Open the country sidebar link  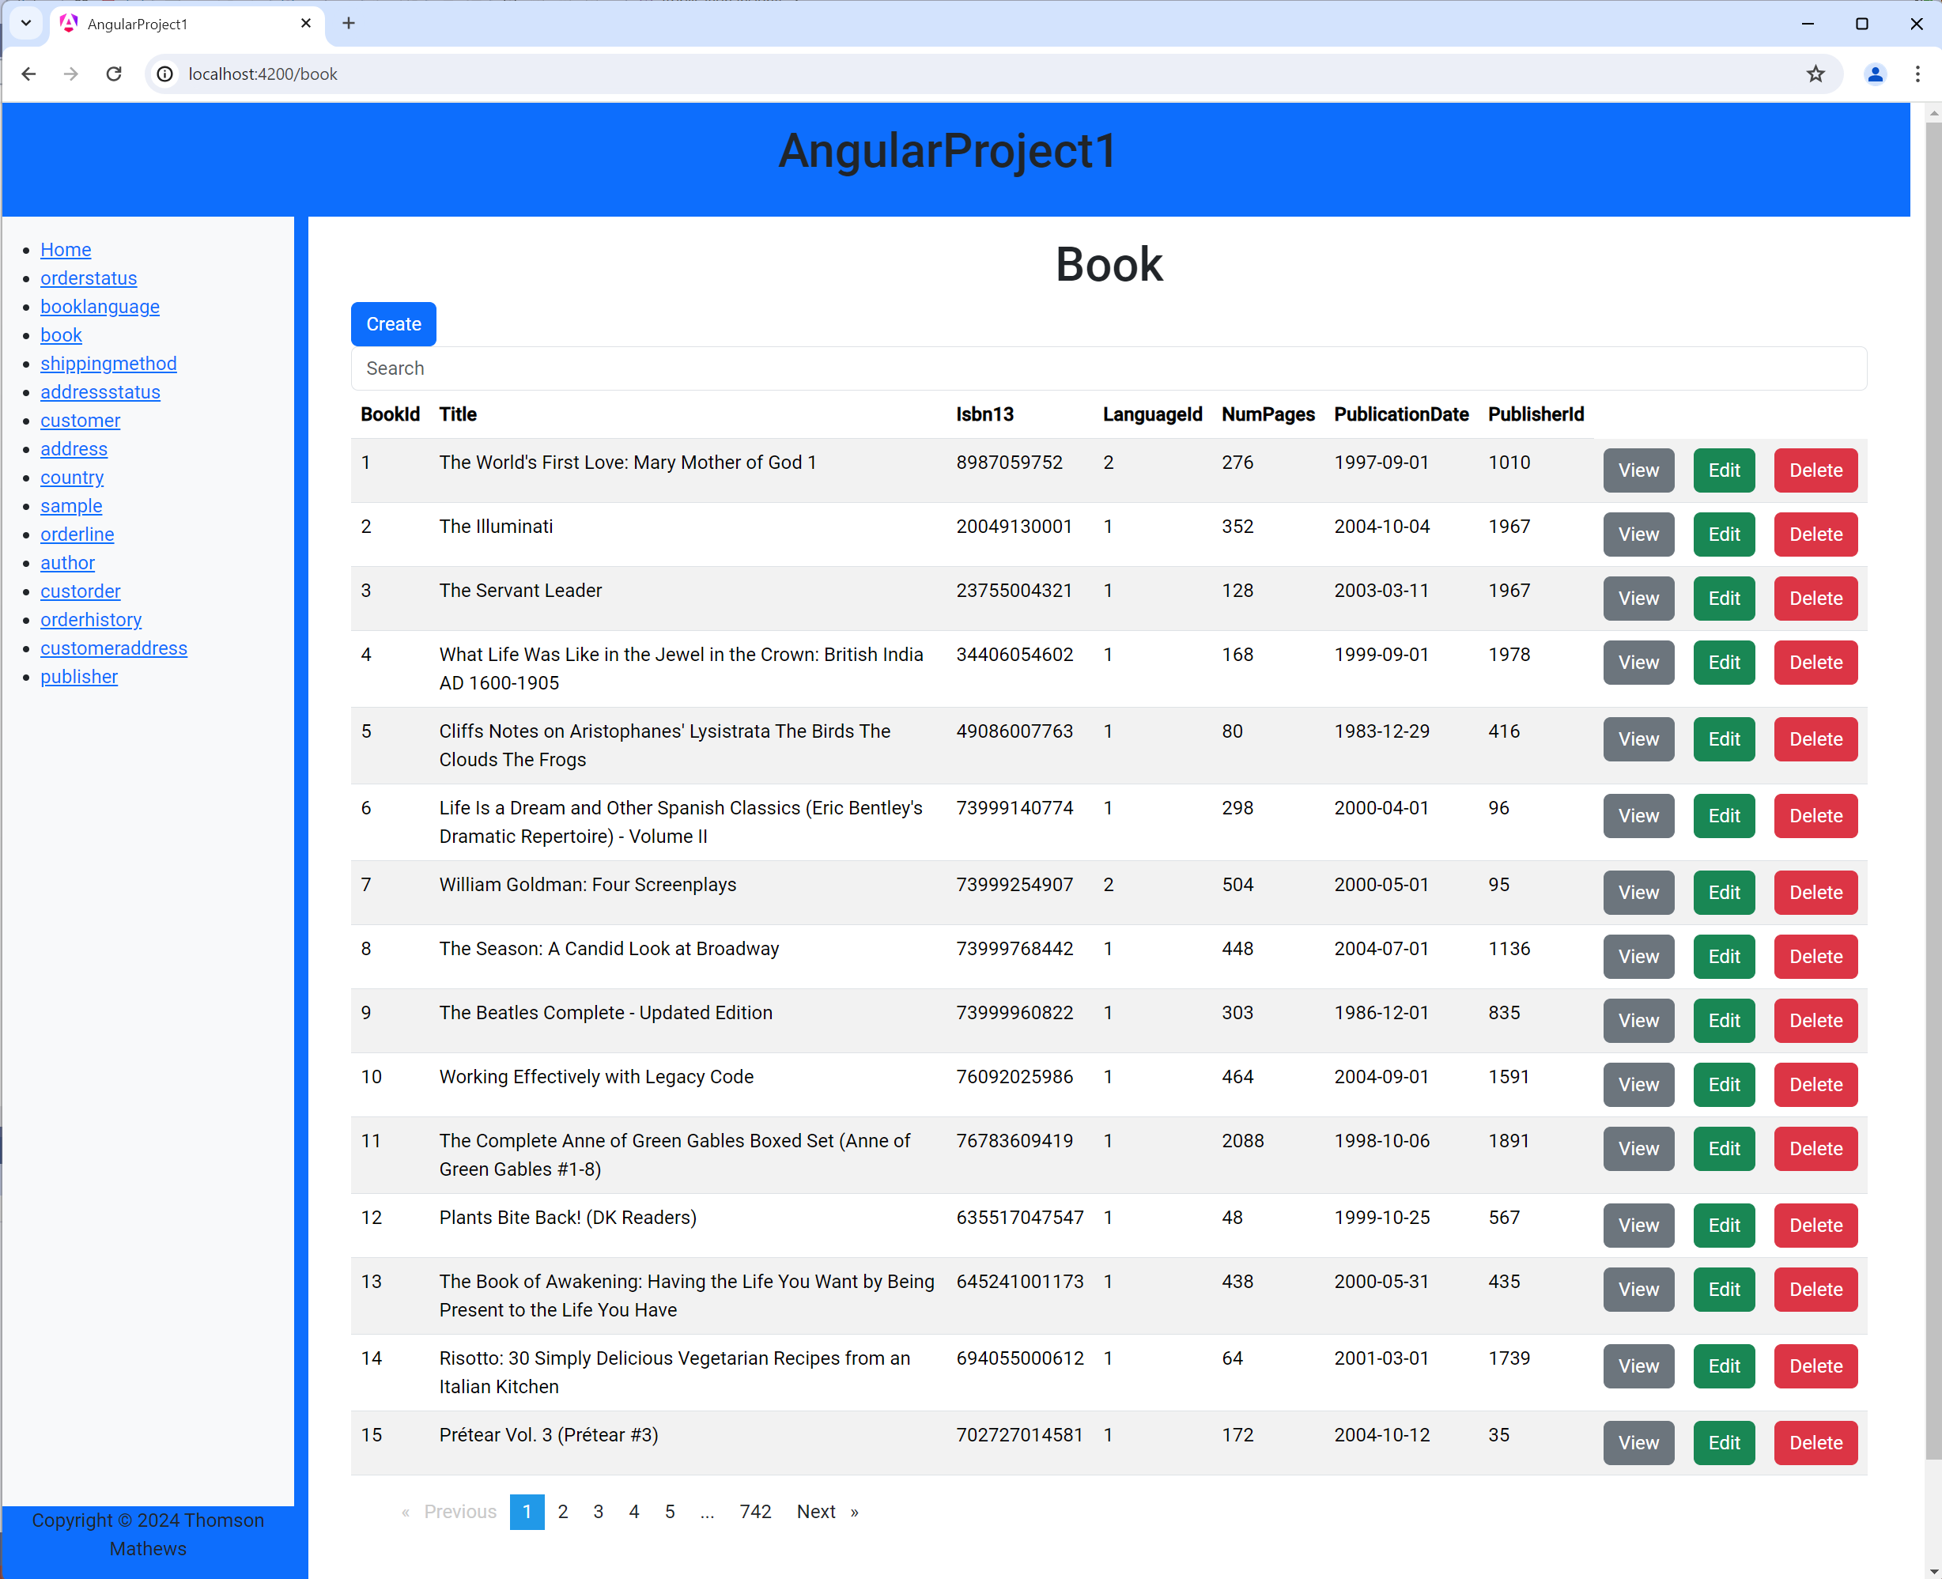pos(72,478)
